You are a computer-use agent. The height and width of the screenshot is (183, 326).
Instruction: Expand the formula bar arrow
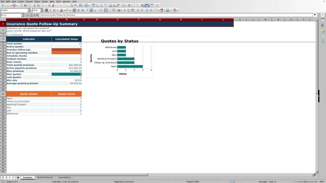tap(315, 15)
